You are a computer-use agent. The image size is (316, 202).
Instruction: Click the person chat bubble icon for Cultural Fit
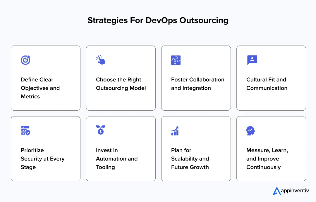[252, 60]
